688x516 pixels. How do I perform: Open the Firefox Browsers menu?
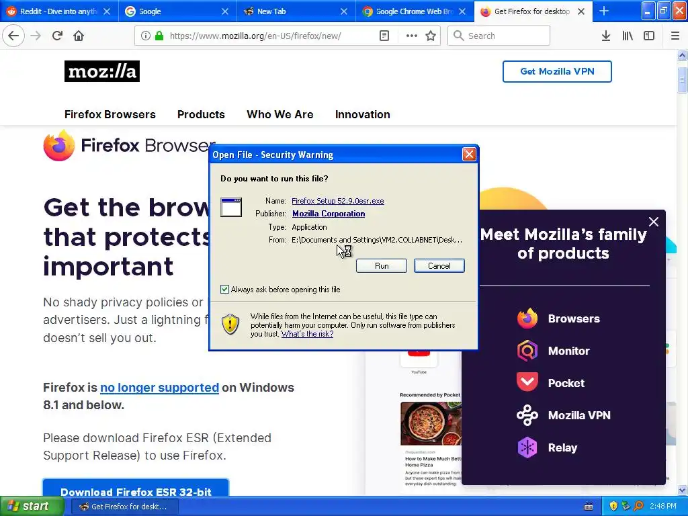click(110, 114)
